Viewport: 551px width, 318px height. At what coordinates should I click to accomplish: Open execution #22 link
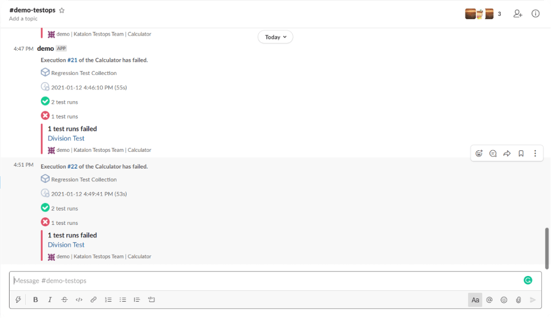[72, 167]
